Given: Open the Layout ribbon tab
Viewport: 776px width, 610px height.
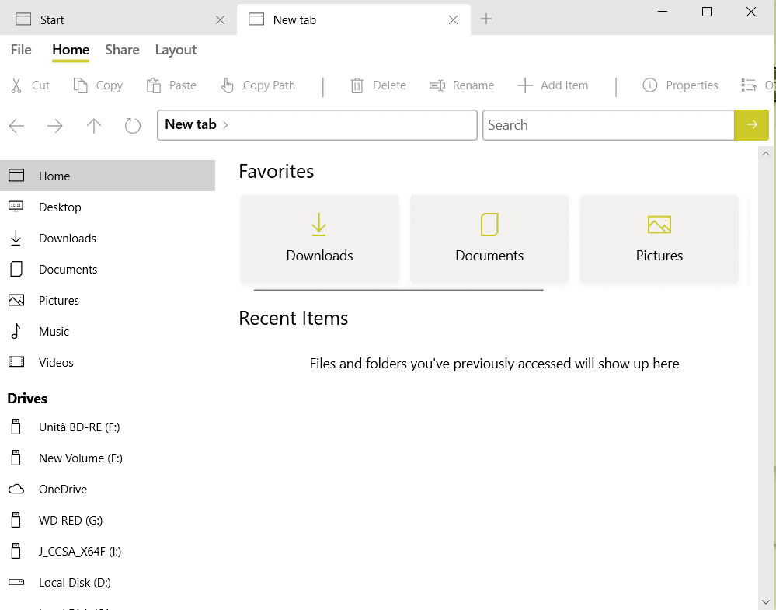Looking at the screenshot, I should [176, 50].
